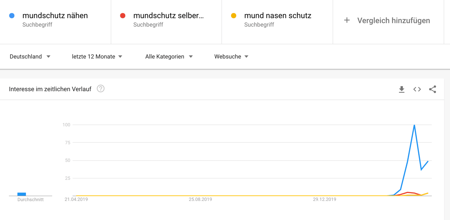This screenshot has height=220, width=450.
Task: Click the plus icon to add comparison
Action: 347,20
